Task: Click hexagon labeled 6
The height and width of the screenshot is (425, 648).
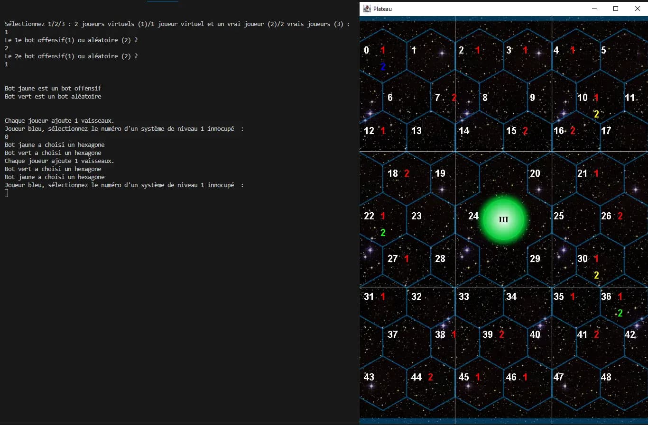Action: click(390, 98)
